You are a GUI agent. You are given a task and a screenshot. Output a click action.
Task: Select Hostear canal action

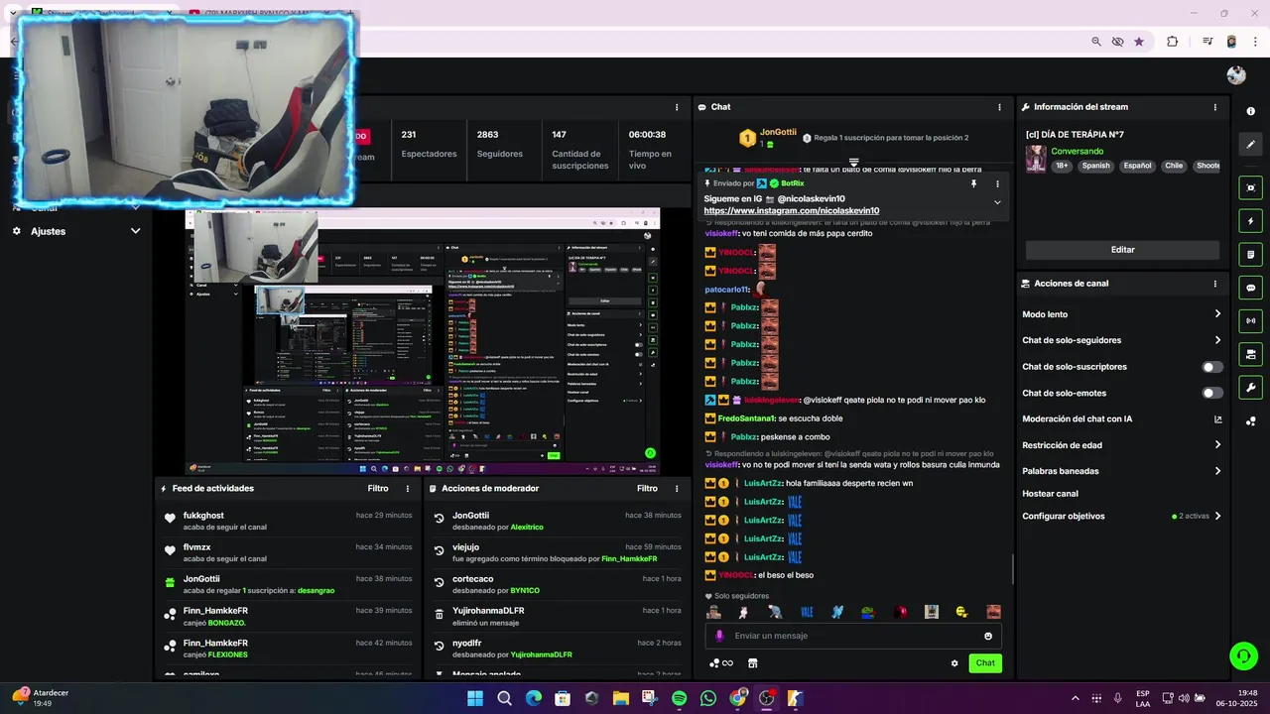(x=1050, y=494)
